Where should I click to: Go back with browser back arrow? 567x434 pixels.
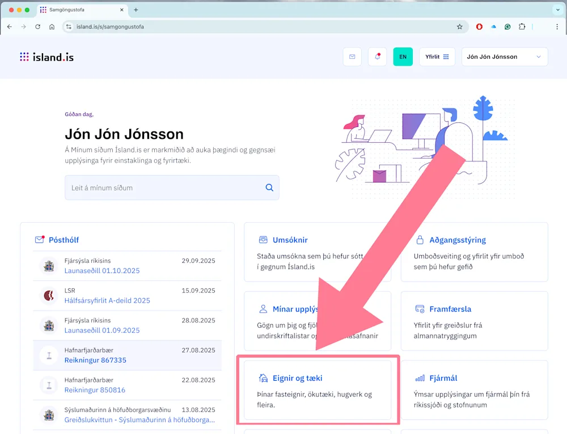tap(10, 27)
